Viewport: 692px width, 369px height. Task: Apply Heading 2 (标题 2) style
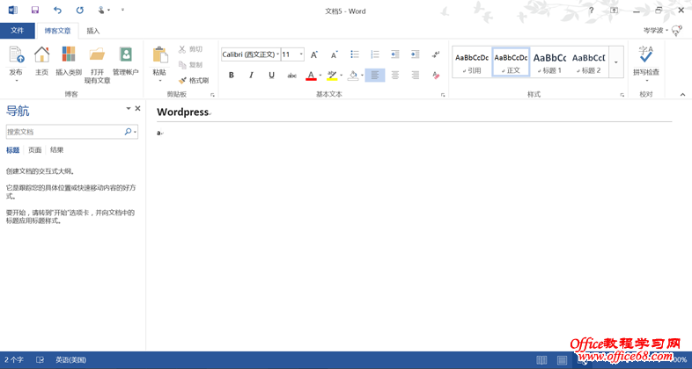click(x=588, y=62)
